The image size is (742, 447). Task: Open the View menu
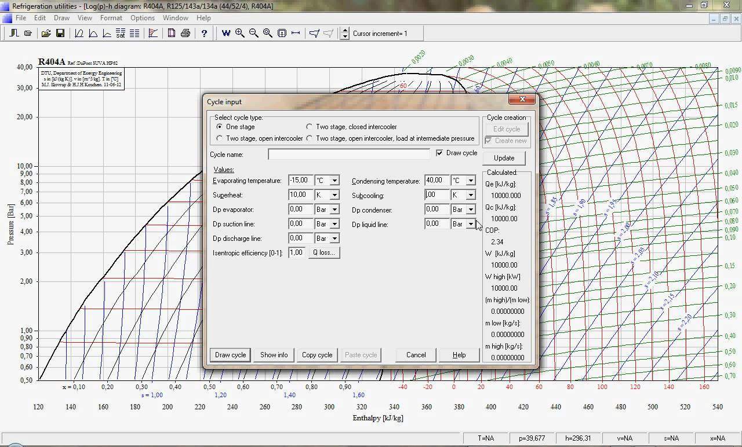coord(85,18)
